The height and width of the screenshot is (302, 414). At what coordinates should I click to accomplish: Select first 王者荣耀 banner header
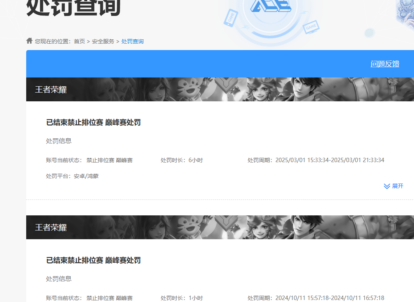[220, 89]
